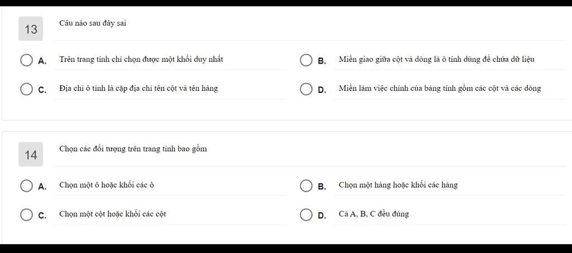Pick radio option B in question 14
Viewport: 572px width, 253px height.
click(306, 186)
